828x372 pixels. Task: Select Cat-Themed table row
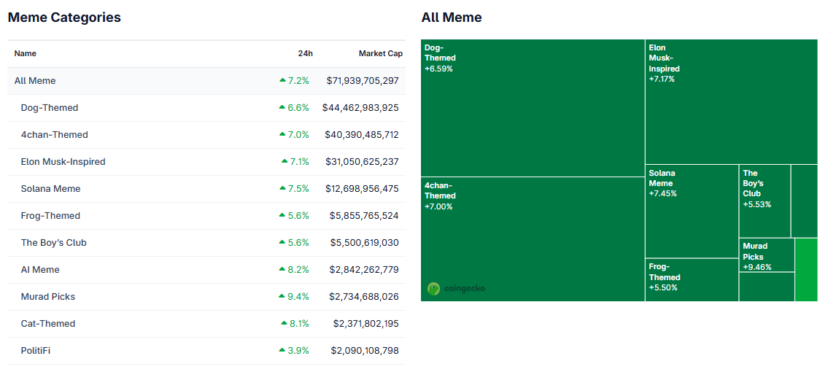pos(206,323)
